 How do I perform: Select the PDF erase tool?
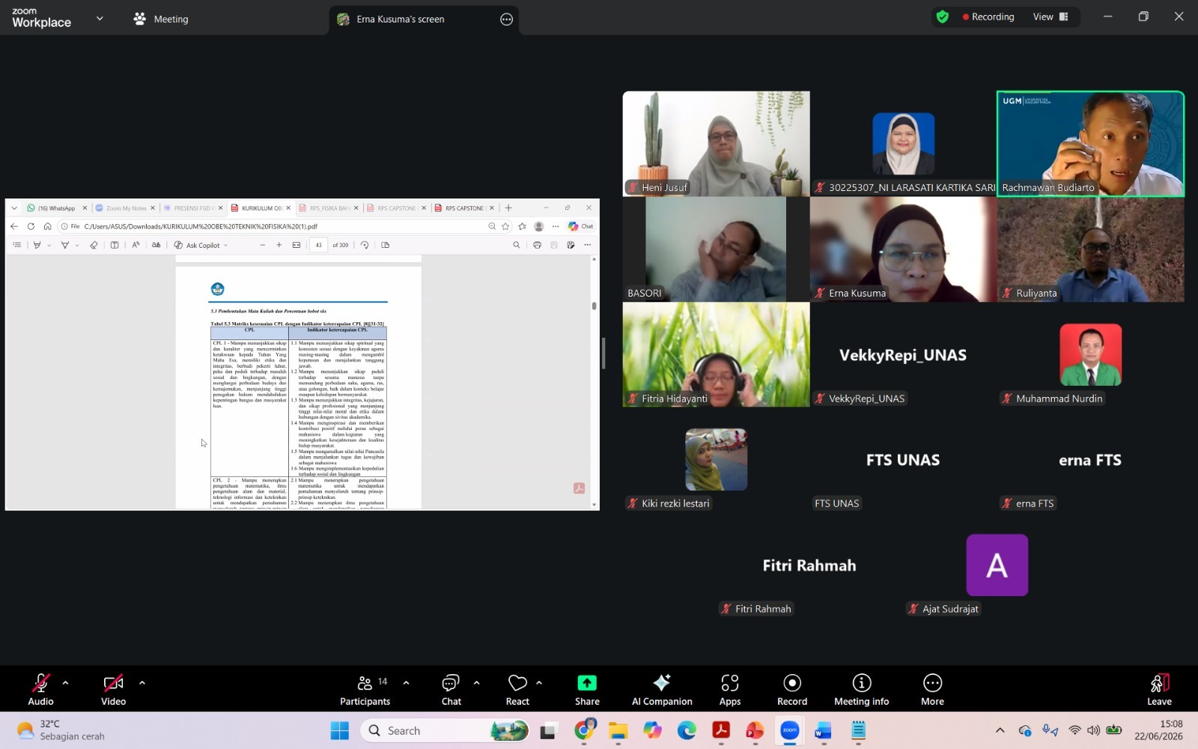[x=94, y=245]
